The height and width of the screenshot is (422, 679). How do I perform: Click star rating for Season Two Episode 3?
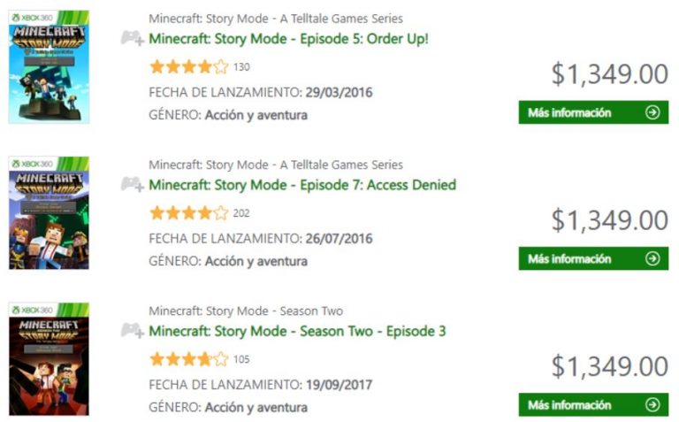tap(188, 358)
